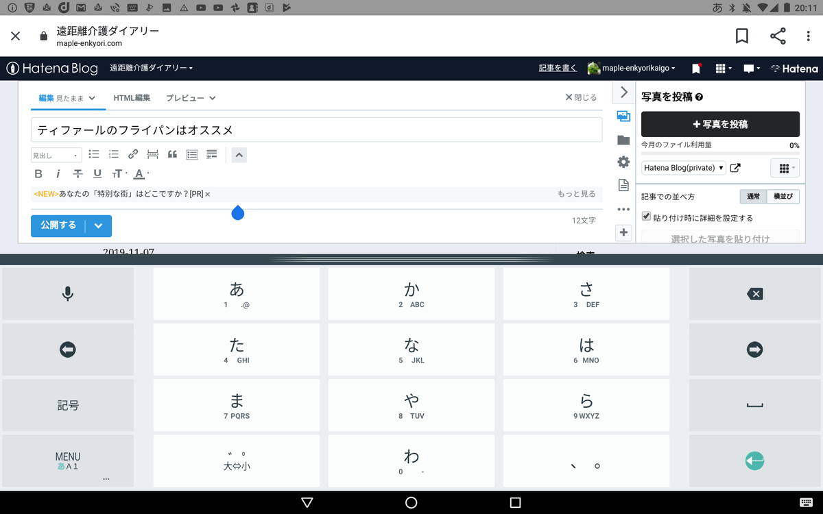Open external Fotolife link icon
Screen dimensions: 823x514
coord(735,168)
